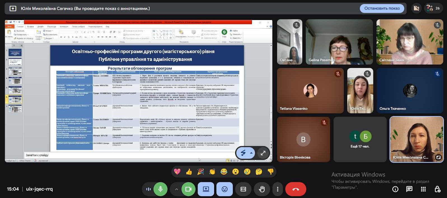Click Остановить показ button

click(x=382, y=8)
